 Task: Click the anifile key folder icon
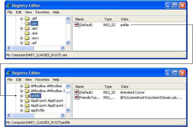27,96
